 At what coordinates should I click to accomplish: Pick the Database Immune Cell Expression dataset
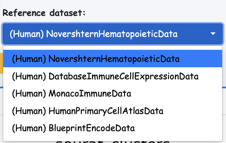105,76
